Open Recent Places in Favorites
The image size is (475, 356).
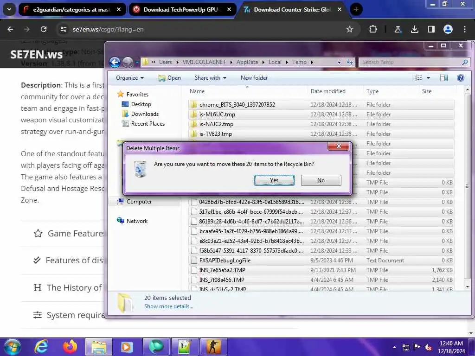[148, 123]
